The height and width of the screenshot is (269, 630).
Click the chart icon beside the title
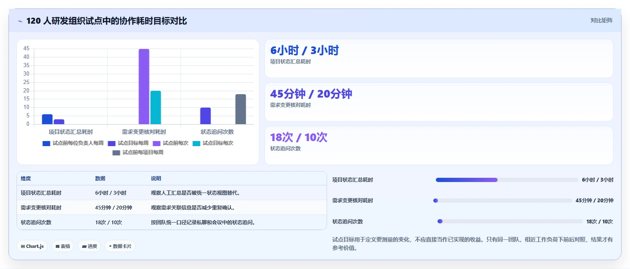coord(20,21)
